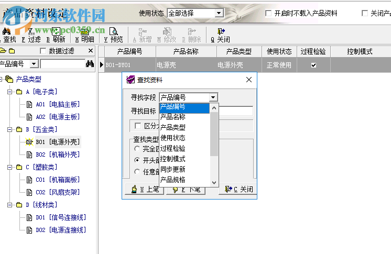Click the 寻找字段 combo box arrow

213,97
